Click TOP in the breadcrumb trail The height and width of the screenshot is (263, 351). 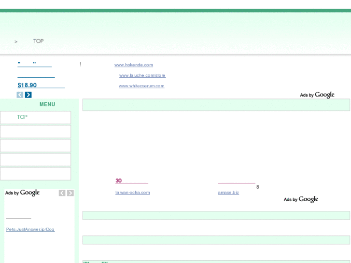[x=38, y=42]
